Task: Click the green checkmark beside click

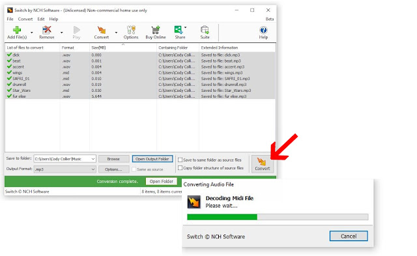Action: (9, 55)
